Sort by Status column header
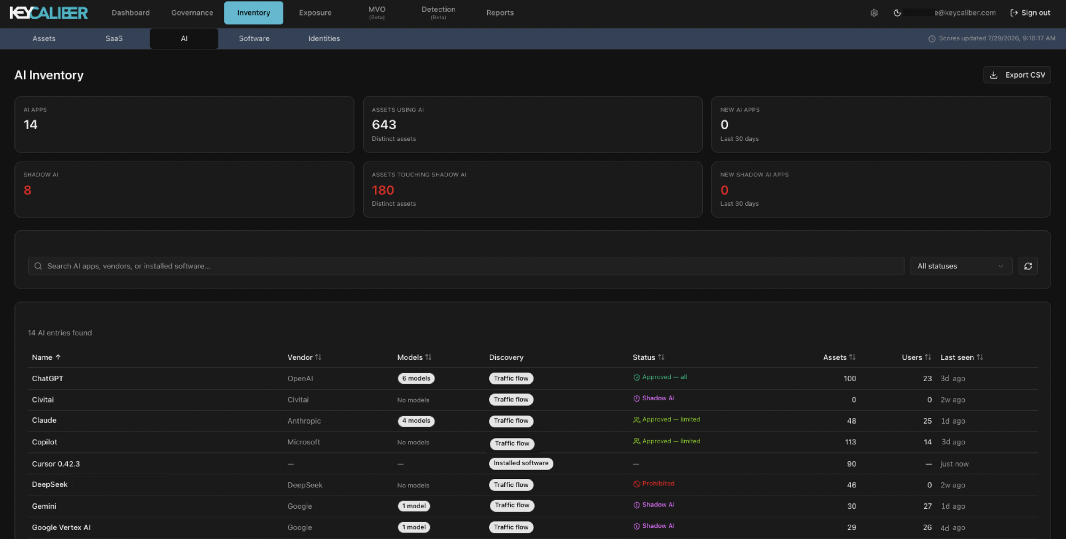Viewport: 1066px width, 539px height. 649,357
